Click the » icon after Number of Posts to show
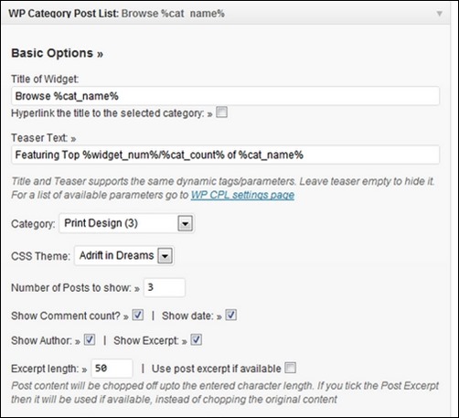Image resolution: width=459 pixels, height=418 pixels. coord(137,289)
